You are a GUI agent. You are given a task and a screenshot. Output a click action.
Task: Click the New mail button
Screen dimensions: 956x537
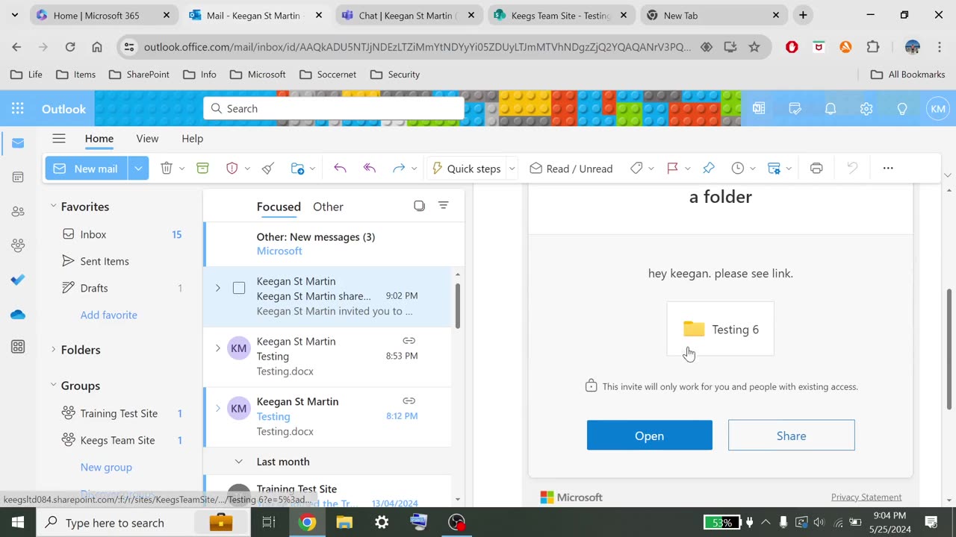(x=87, y=169)
